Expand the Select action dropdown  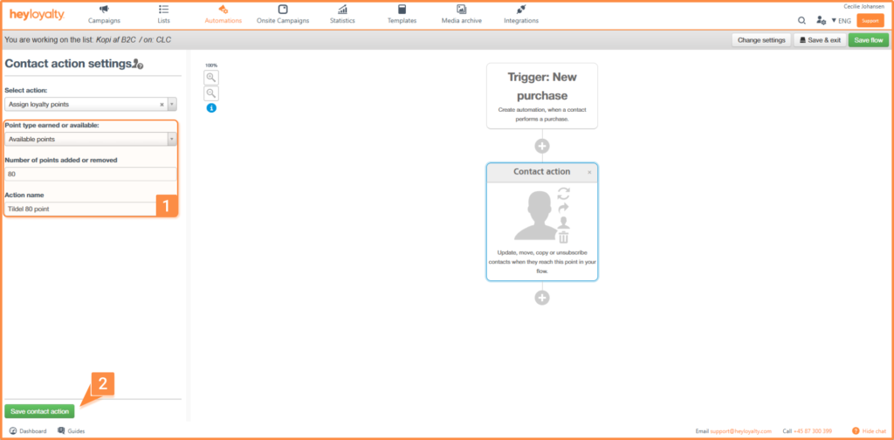[172, 104]
